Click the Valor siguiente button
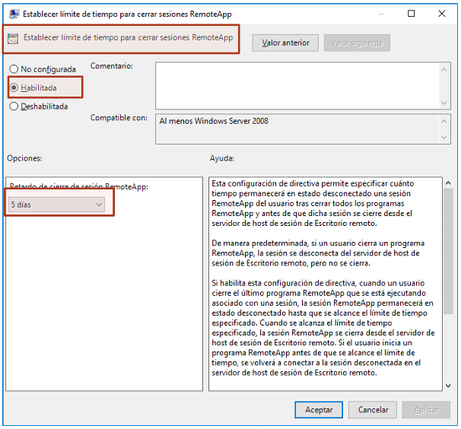The height and width of the screenshot is (429, 461). coord(357,43)
